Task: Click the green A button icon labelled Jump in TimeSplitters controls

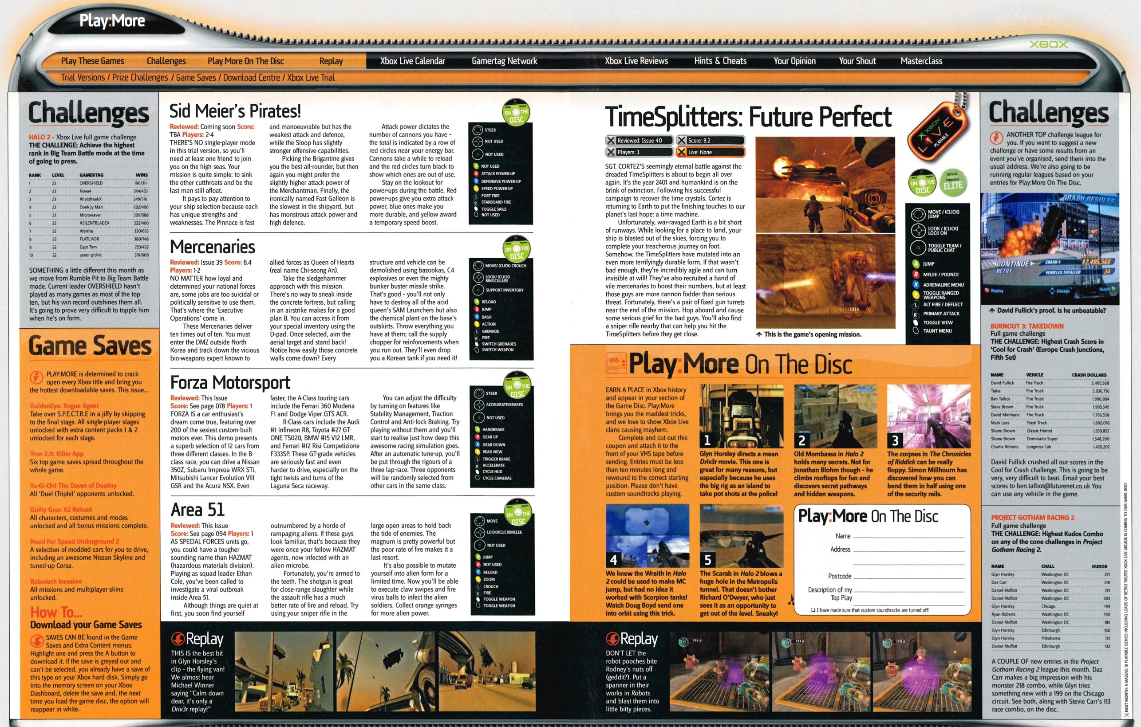Action: pos(916,264)
